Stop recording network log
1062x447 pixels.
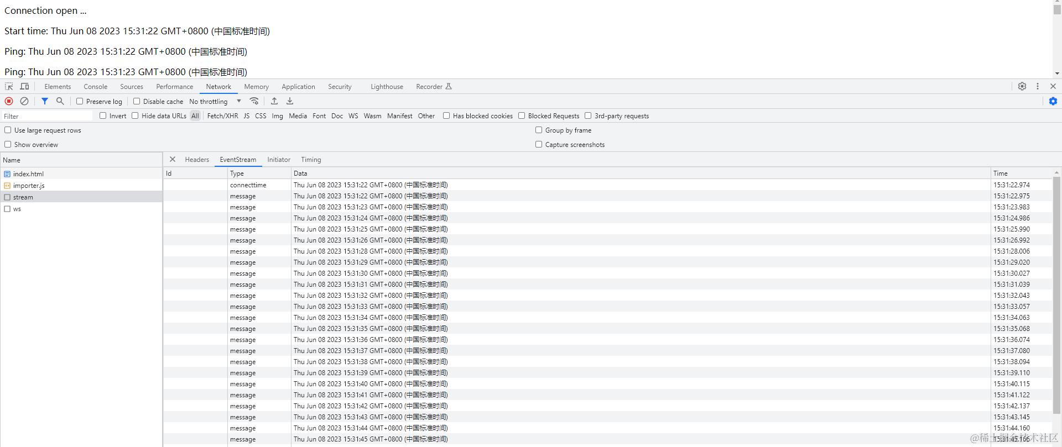[x=9, y=101]
